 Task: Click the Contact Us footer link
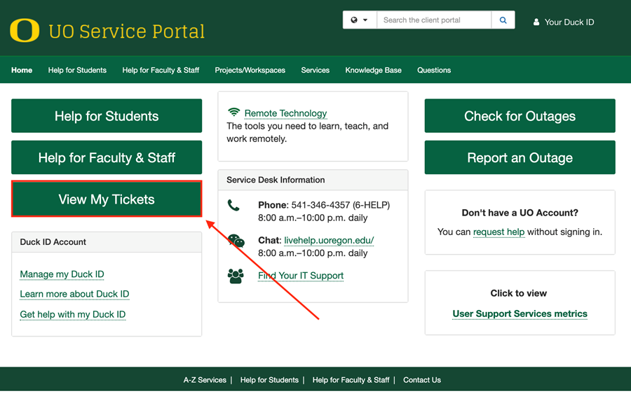(422, 380)
